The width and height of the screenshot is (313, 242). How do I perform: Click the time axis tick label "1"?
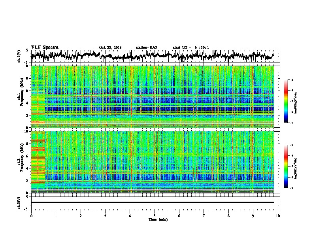(56, 216)
